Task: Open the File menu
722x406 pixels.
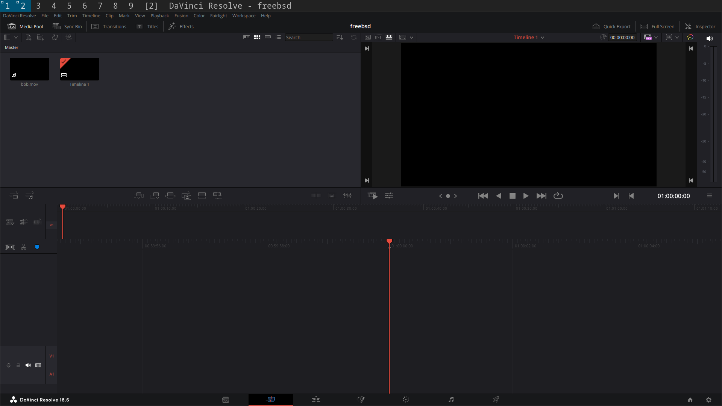Action: tap(45, 16)
